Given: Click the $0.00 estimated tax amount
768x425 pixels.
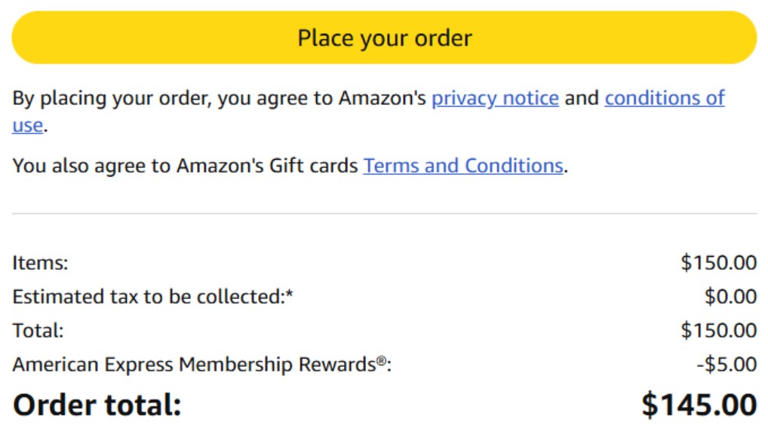Looking at the screenshot, I should click(x=730, y=297).
